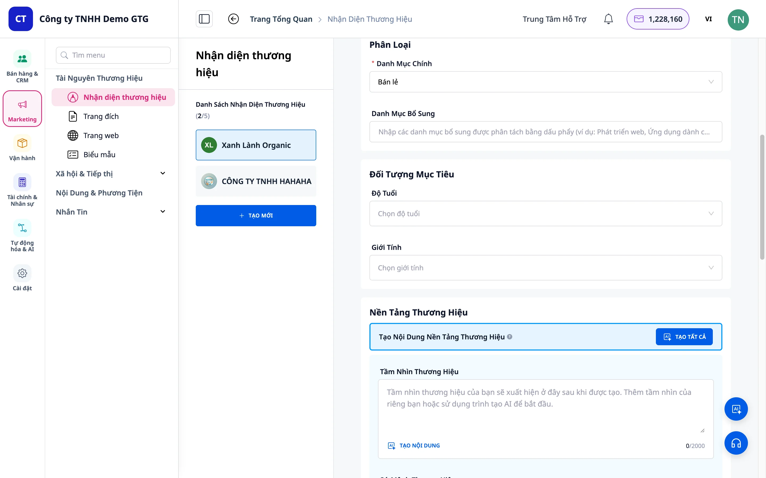Expand the Xã hội & Tiếp thị menu

coord(111,174)
